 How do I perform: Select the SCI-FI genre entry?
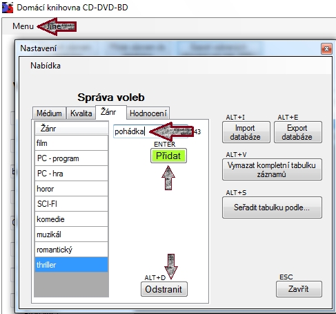pos(71,204)
